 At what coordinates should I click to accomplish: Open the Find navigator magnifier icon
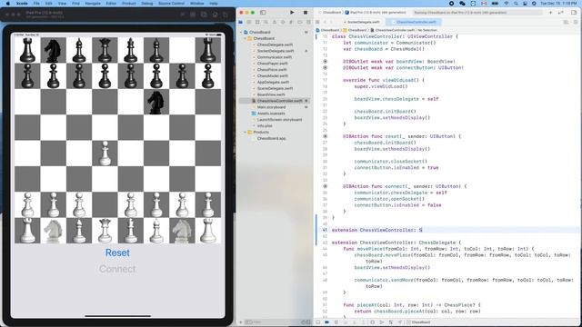(266, 22)
